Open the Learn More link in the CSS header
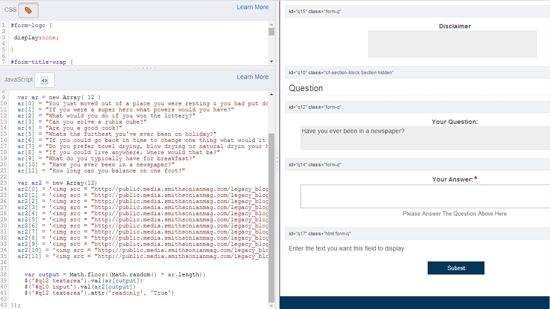Image resolution: width=550 pixels, height=309 pixels. tap(253, 7)
